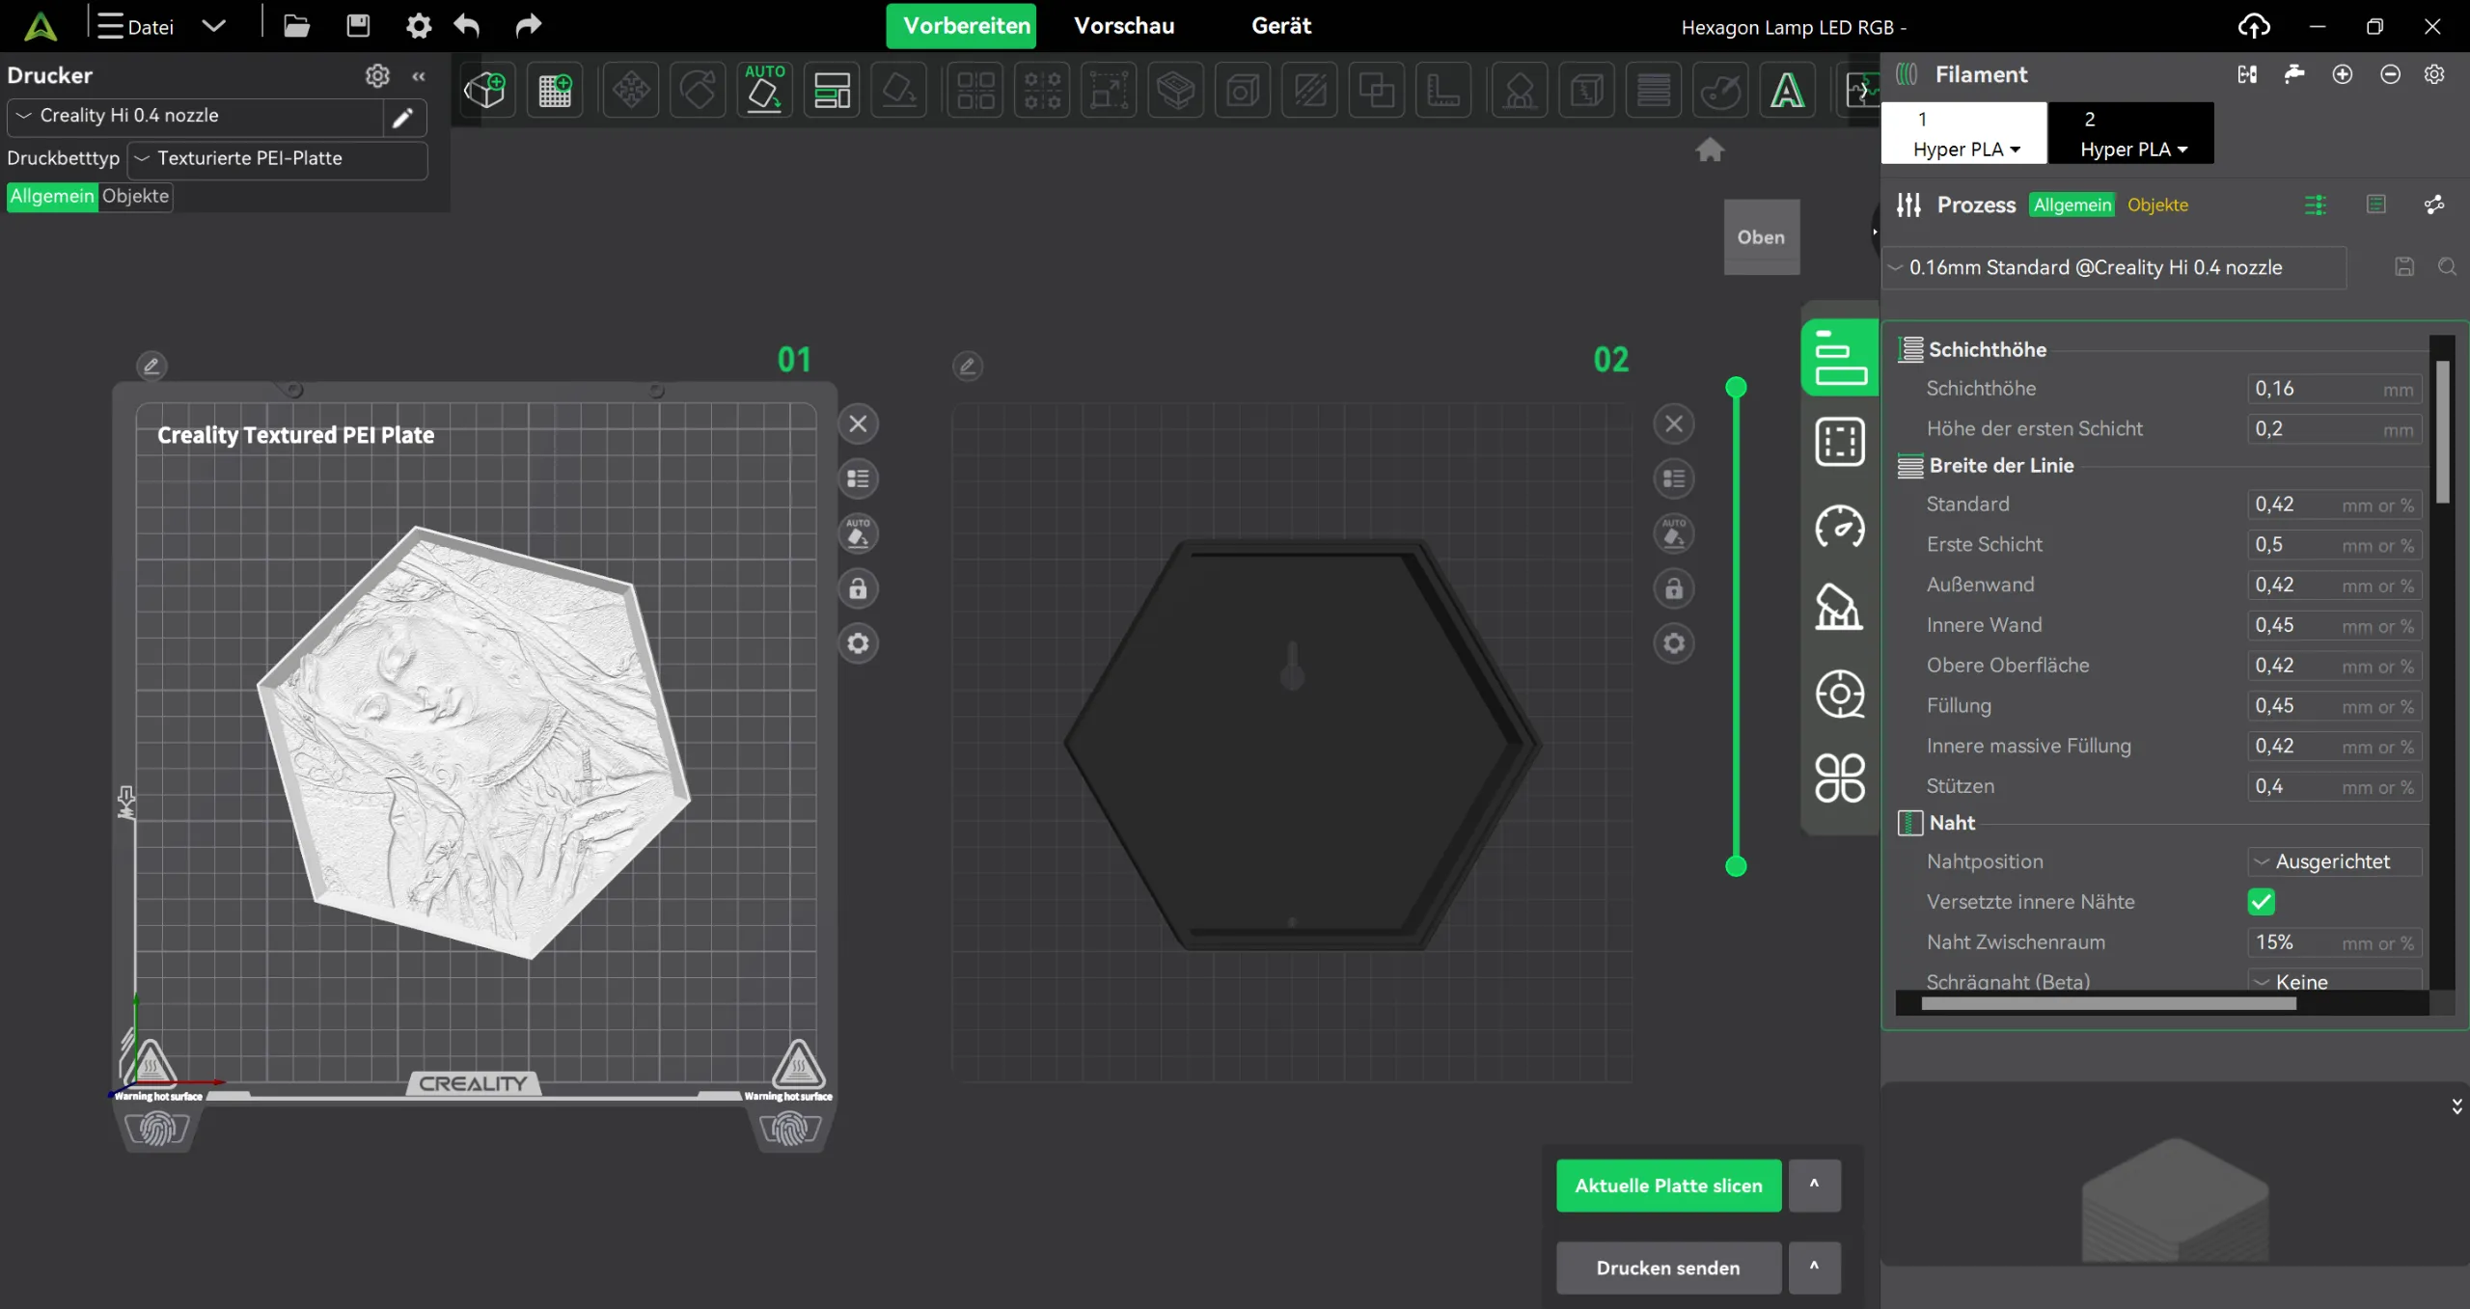Click the add model cube icon
This screenshot has width=2470, height=1309.
(x=485, y=91)
